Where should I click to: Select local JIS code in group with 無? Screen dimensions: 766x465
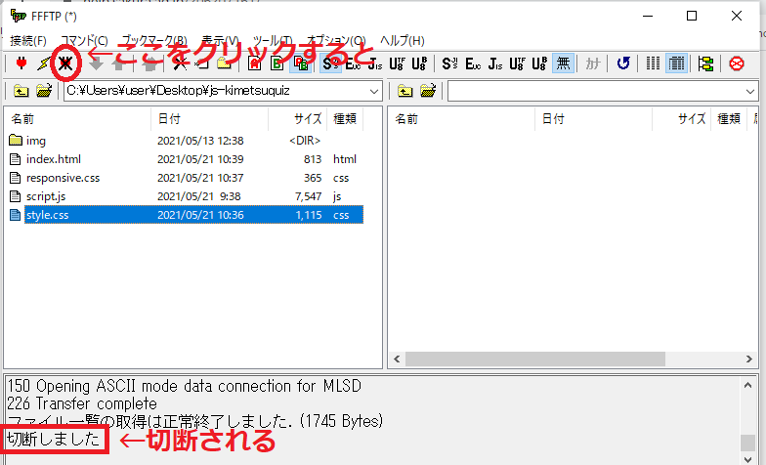click(x=494, y=63)
